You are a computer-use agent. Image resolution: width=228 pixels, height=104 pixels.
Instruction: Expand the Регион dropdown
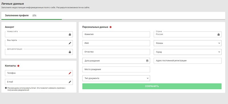coord(188,43)
